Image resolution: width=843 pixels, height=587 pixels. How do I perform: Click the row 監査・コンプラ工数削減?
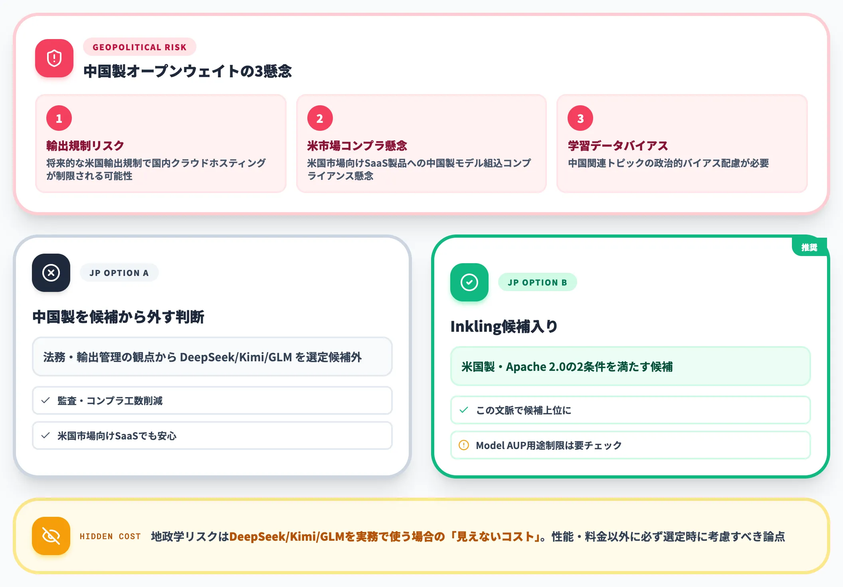tap(212, 400)
